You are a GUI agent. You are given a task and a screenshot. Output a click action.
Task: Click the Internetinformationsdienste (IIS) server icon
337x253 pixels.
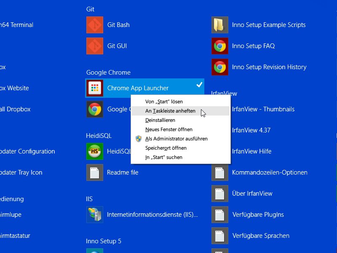pos(95,215)
